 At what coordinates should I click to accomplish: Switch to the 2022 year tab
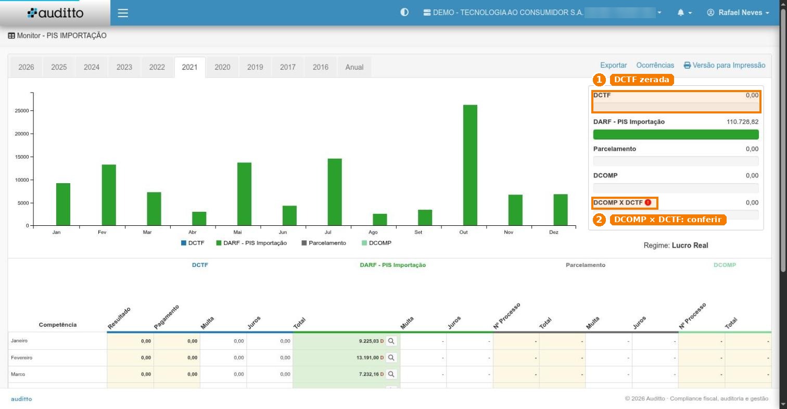coord(157,67)
